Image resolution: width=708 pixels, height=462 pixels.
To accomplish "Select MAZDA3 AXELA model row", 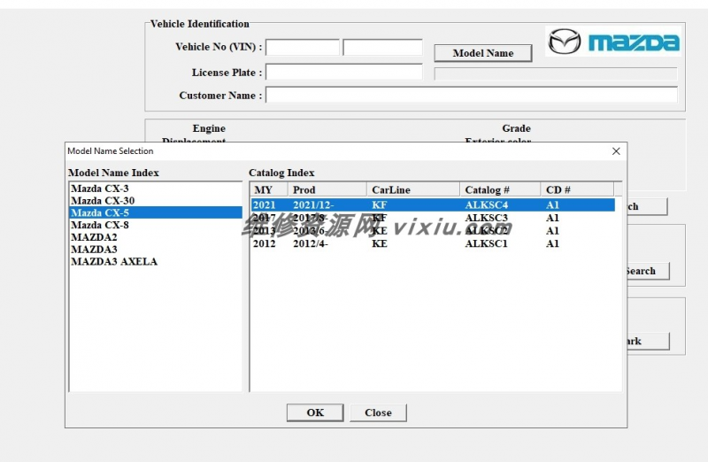I will pos(156,261).
